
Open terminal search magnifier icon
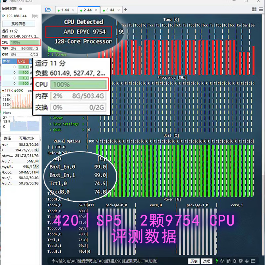235,261
